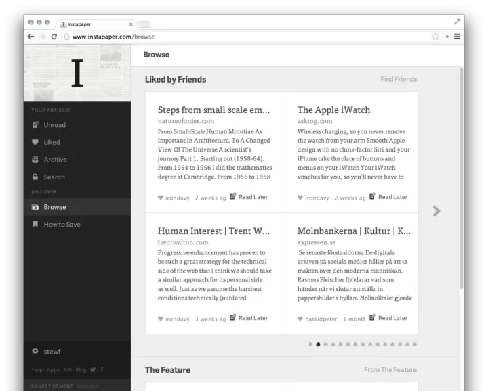This screenshot has width=488, height=391.
Task: Show next Liked by Friends page chevron
Action: coord(436,211)
